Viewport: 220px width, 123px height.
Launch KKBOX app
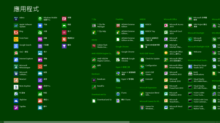click(x=142, y=26)
